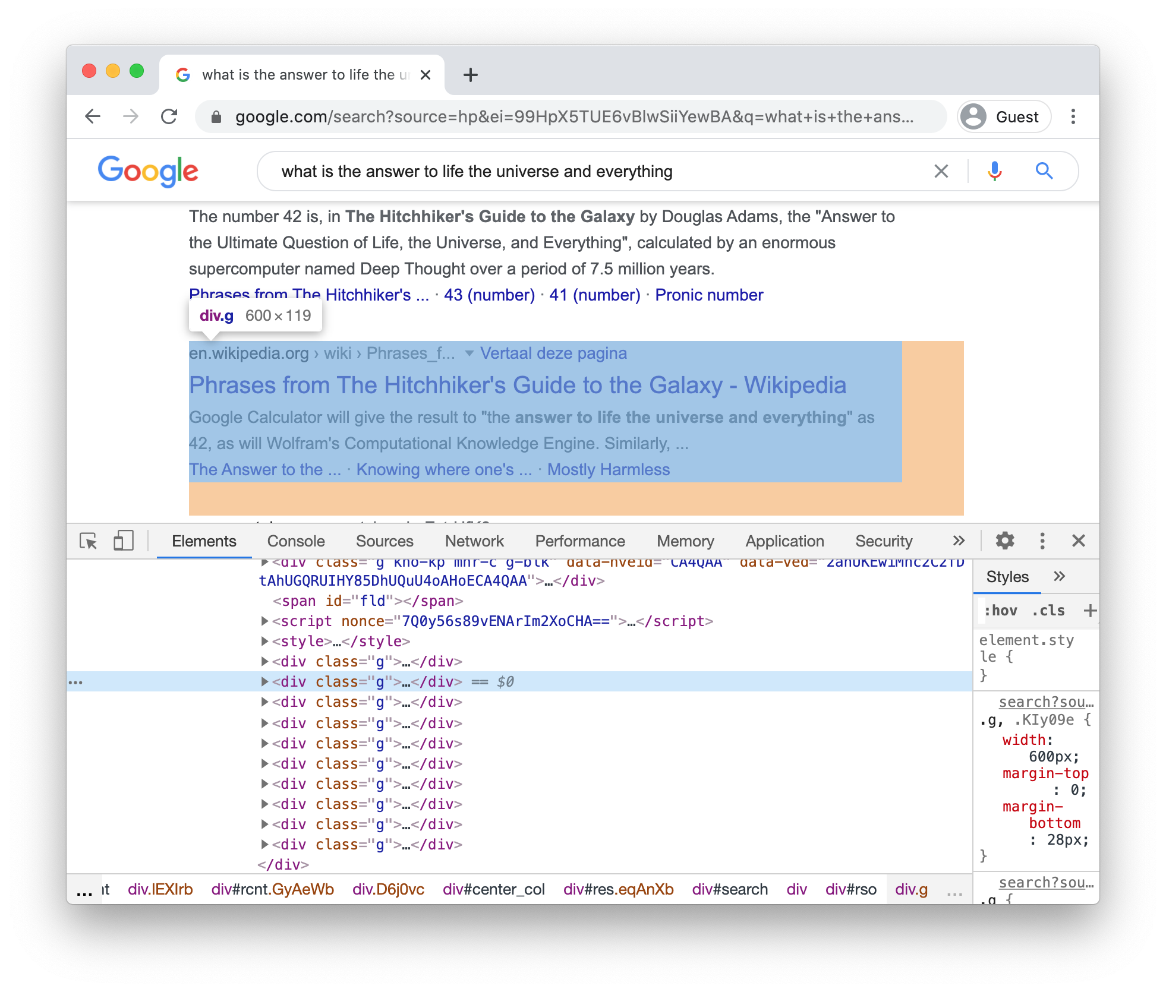This screenshot has width=1166, height=992.
Task: Open DevTools settings gear
Action: (x=1005, y=541)
